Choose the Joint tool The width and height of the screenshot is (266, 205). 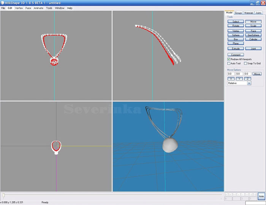point(253,49)
